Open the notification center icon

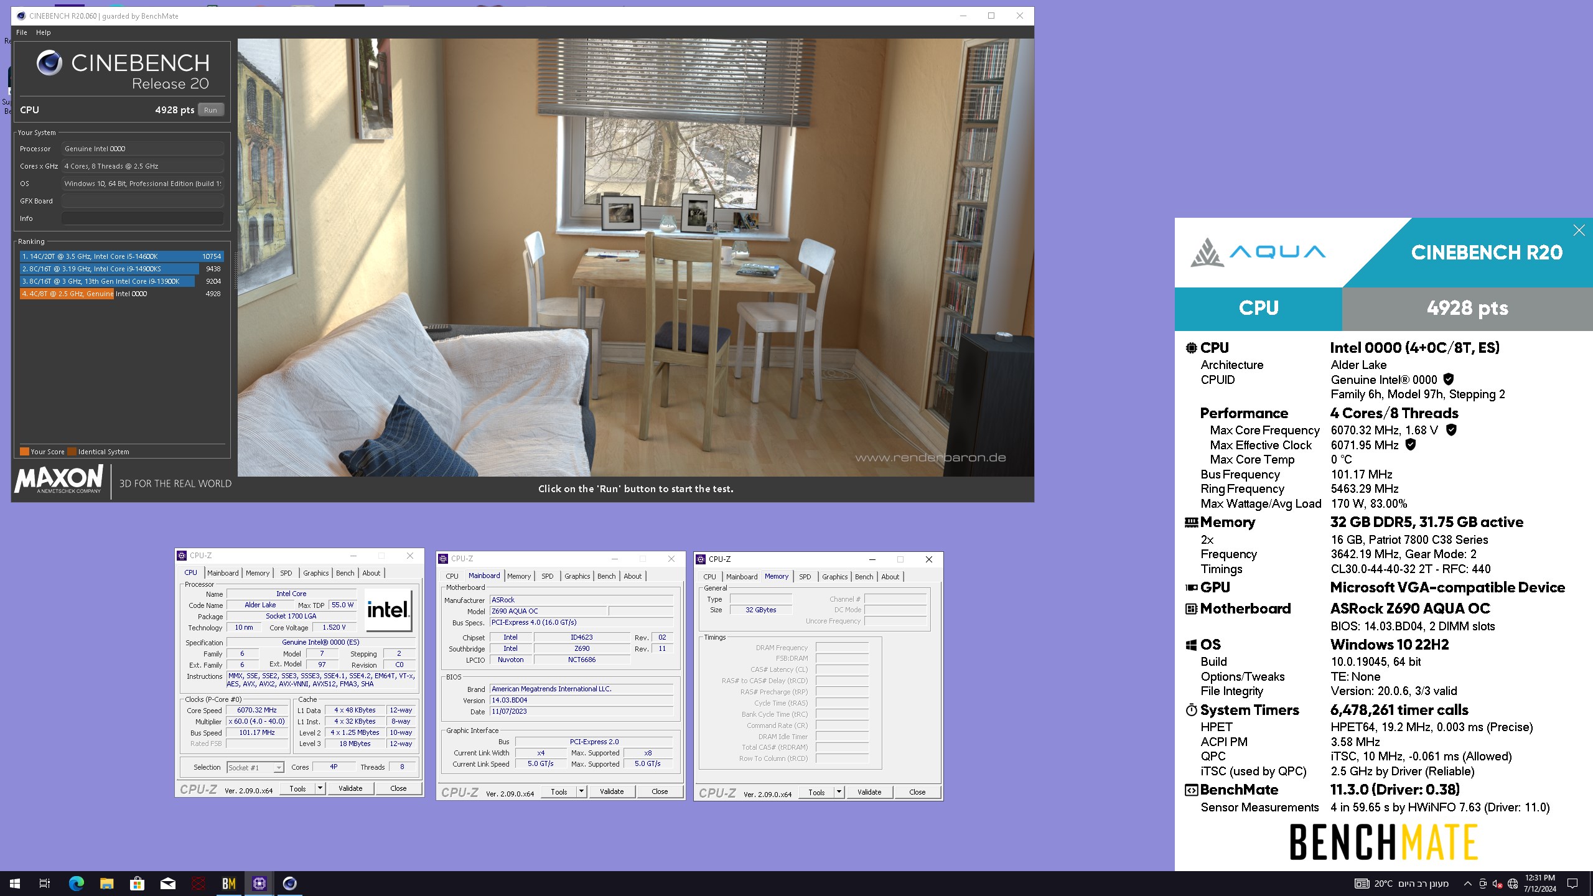click(x=1572, y=884)
